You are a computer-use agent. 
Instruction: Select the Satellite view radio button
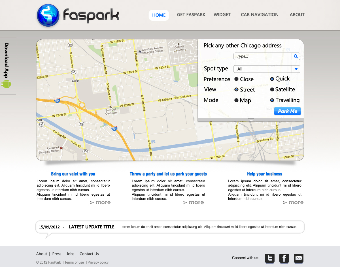tap(273, 89)
